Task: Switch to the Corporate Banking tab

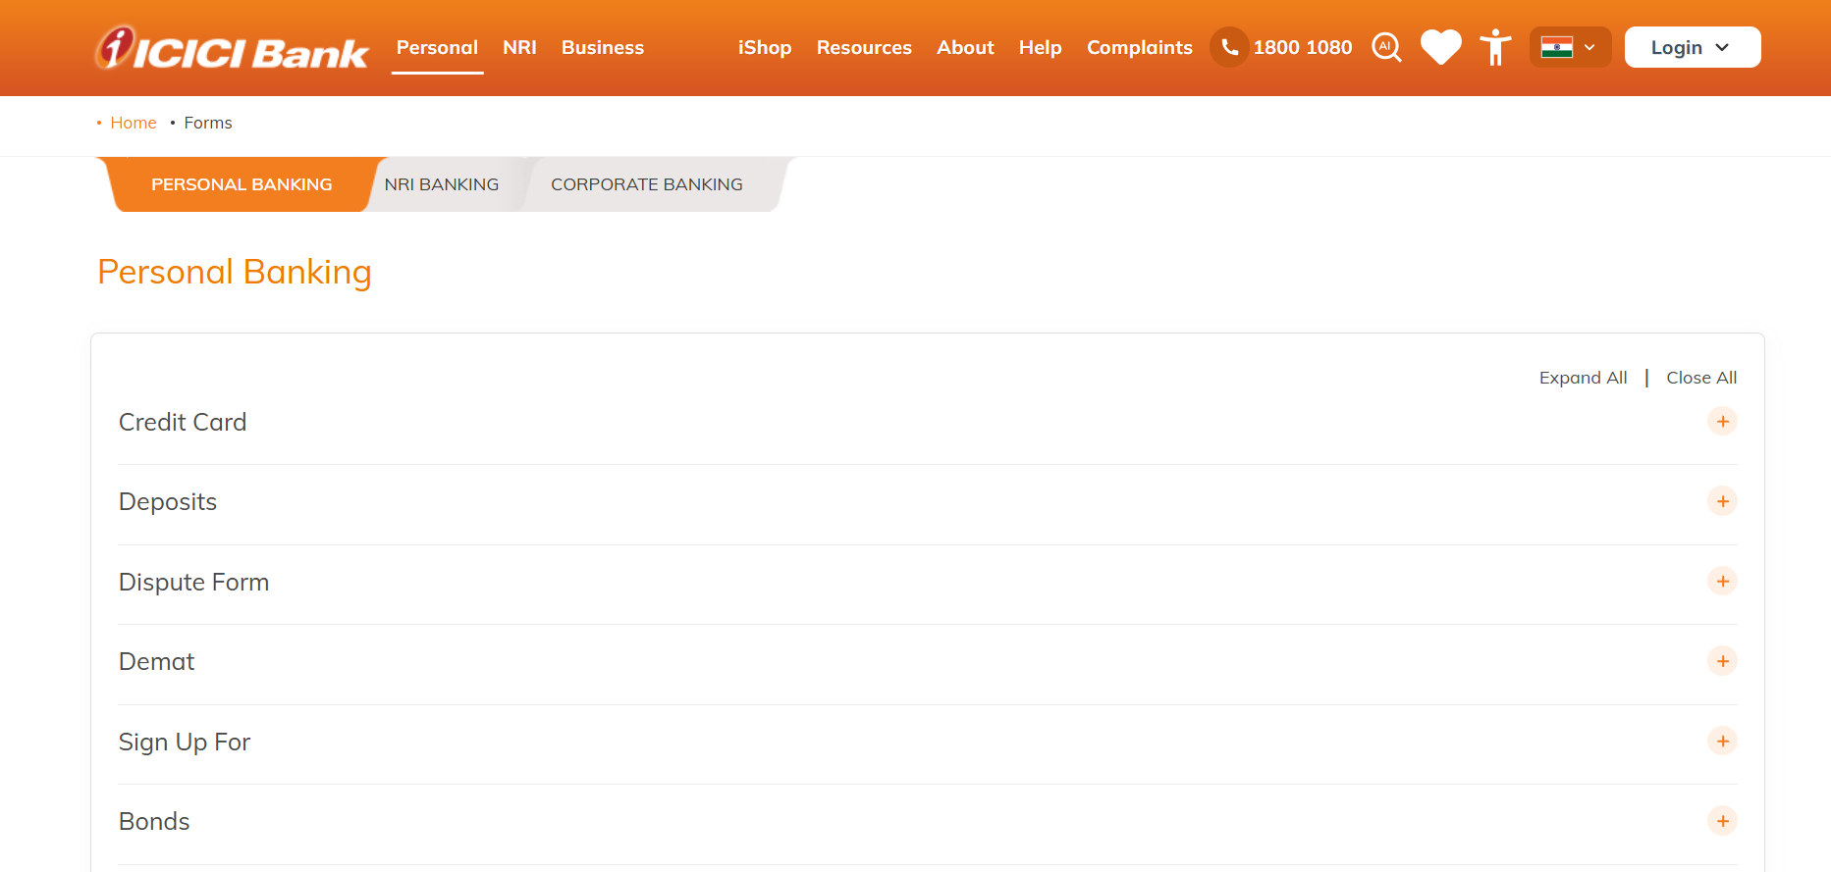Action: tap(647, 184)
